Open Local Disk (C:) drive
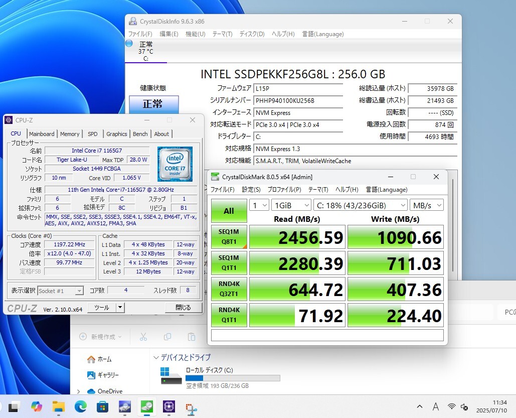The image size is (516, 418). (x=220, y=377)
